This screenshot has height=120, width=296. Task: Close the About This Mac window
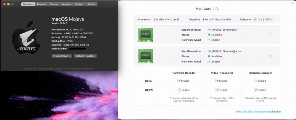[4, 4]
